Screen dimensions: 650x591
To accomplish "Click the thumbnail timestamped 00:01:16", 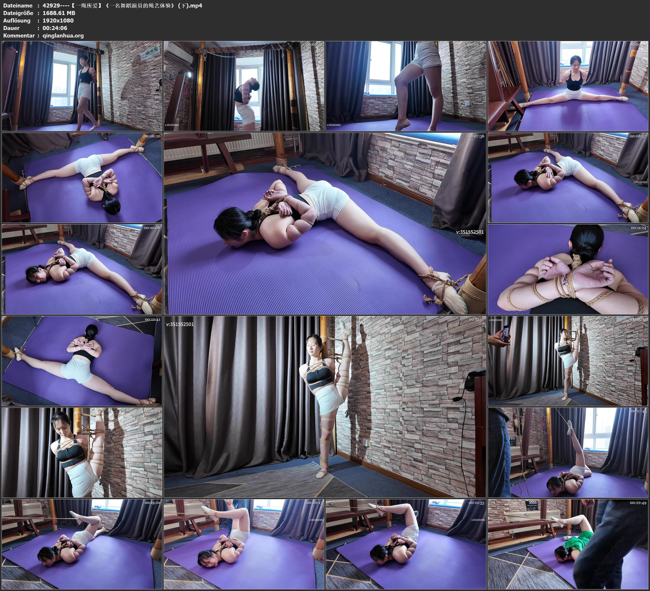I will (82, 86).
